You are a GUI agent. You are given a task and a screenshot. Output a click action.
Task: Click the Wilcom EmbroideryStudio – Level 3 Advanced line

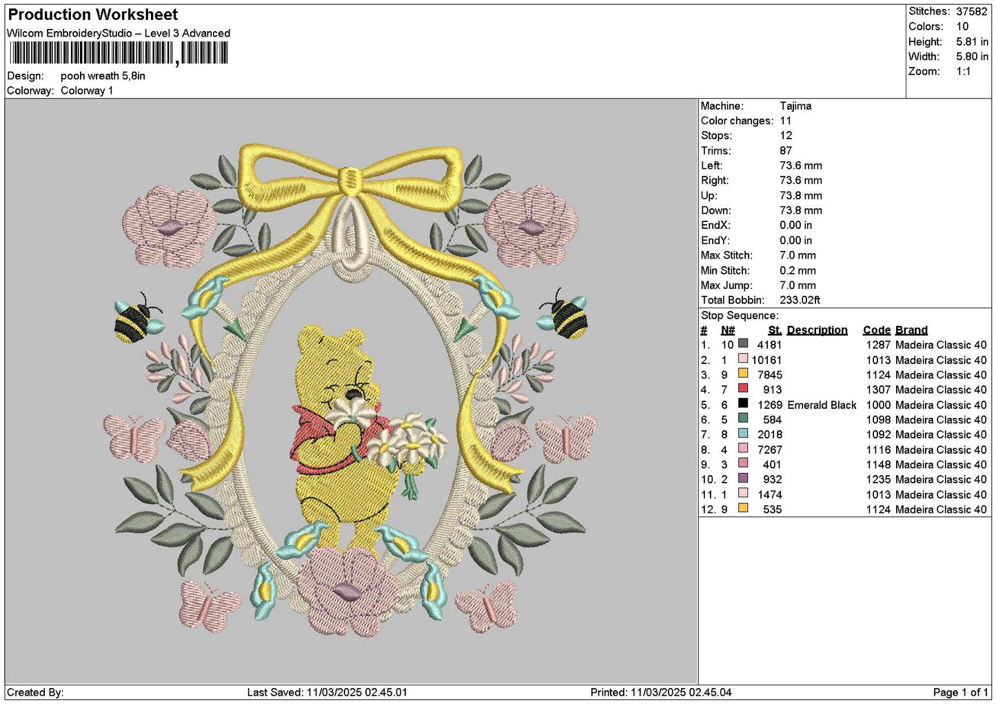point(119,33)
